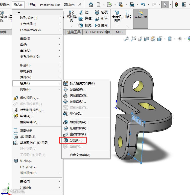Select the Intersect (相交) tool
The width and height of the screenshot is (190, 195).
coord(101,19)
